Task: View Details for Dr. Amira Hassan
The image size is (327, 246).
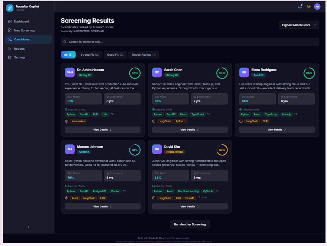Action: tap(103, 130)
